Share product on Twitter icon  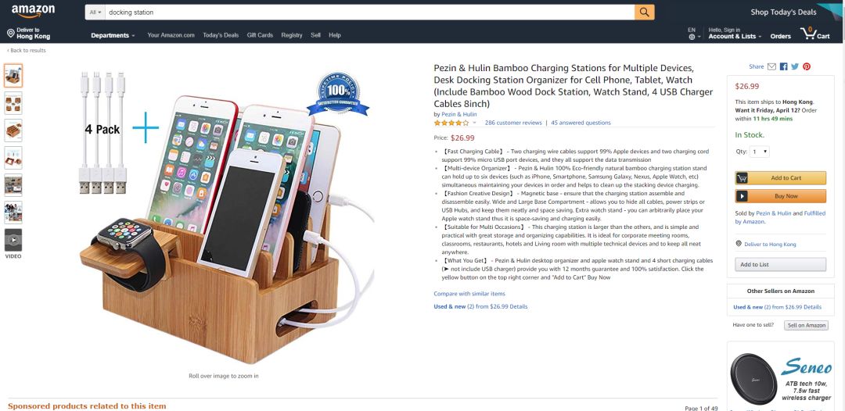coord(795,66)
